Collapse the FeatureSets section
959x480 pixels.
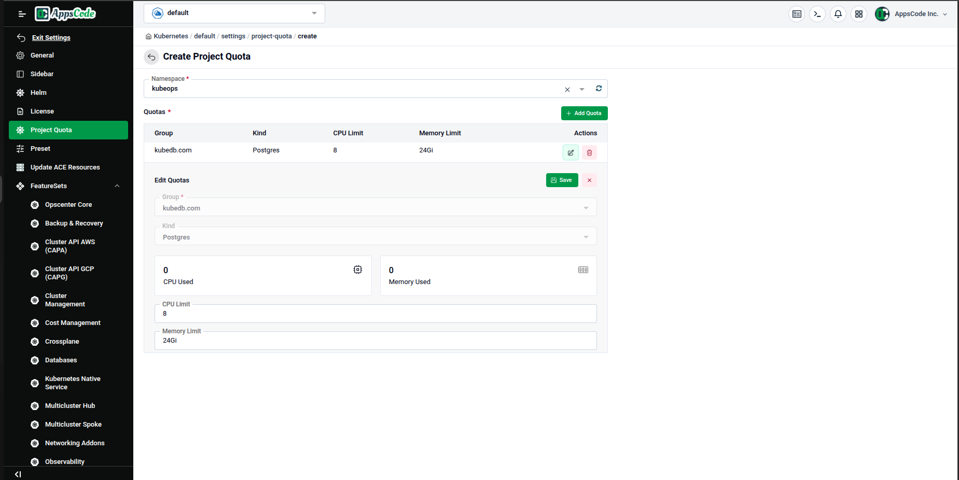click(x=117, y=186)
